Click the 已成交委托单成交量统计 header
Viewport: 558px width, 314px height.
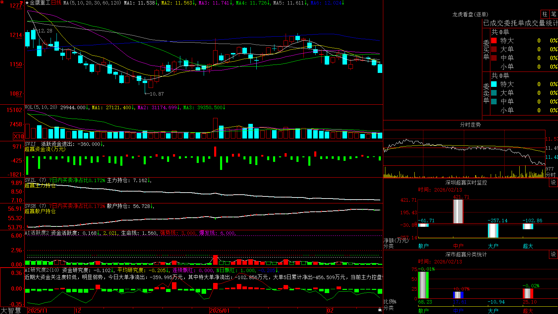coord(520,23)
